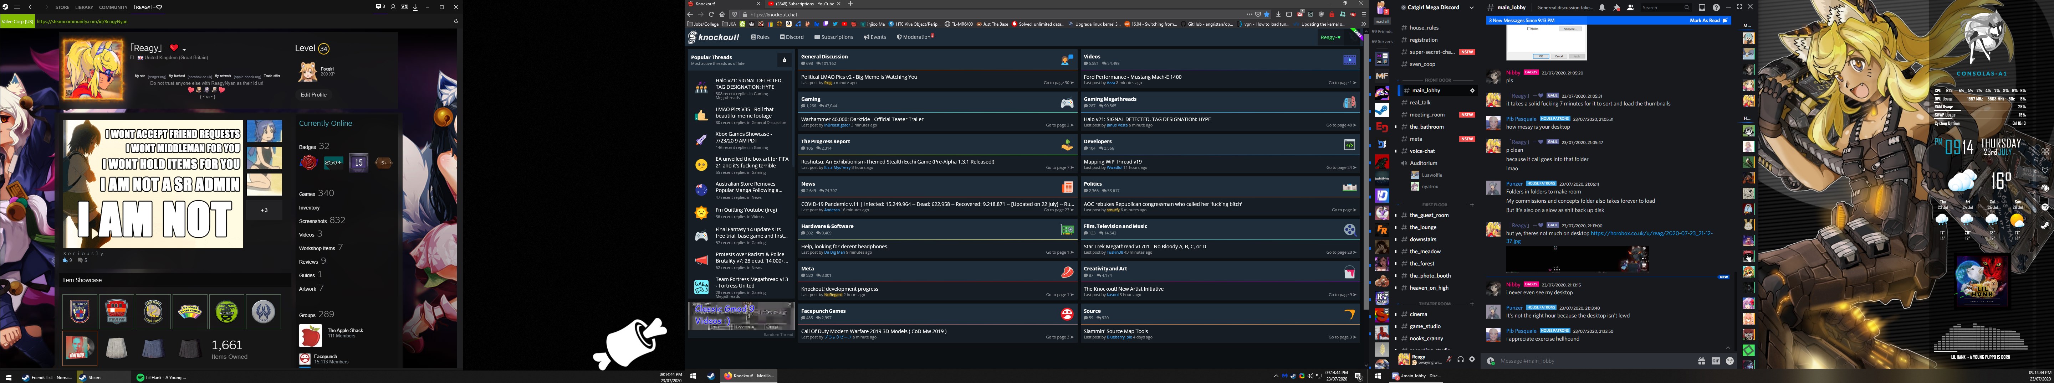Click Mark As Read in Discord
This screenshot has height=383, width=2054.
tap(1709, 21)
